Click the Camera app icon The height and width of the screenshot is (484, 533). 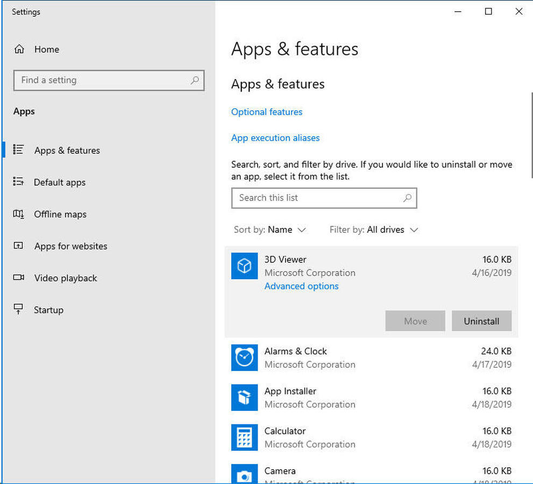(x=244, y=474)
